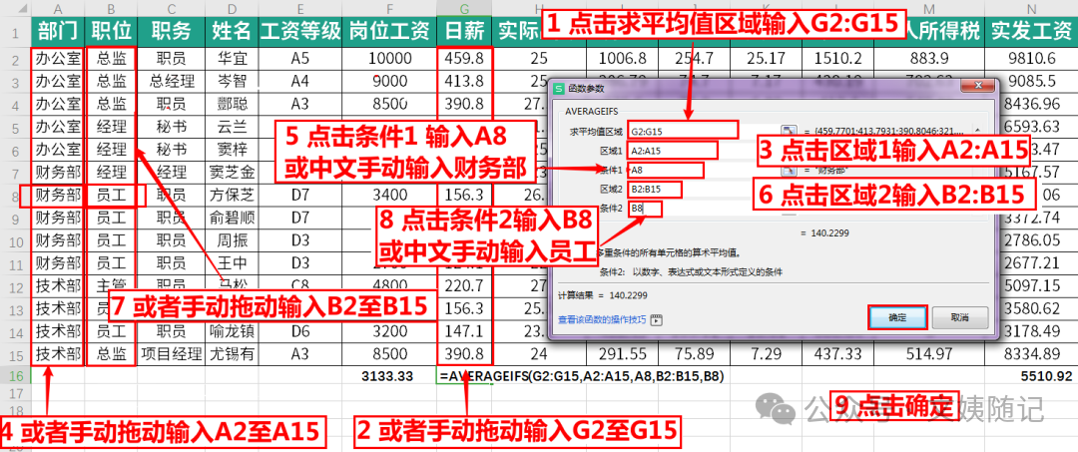Select the name cell 尤锡有
This screenshot has width=1078, height=452.
[x=232, y=354]
